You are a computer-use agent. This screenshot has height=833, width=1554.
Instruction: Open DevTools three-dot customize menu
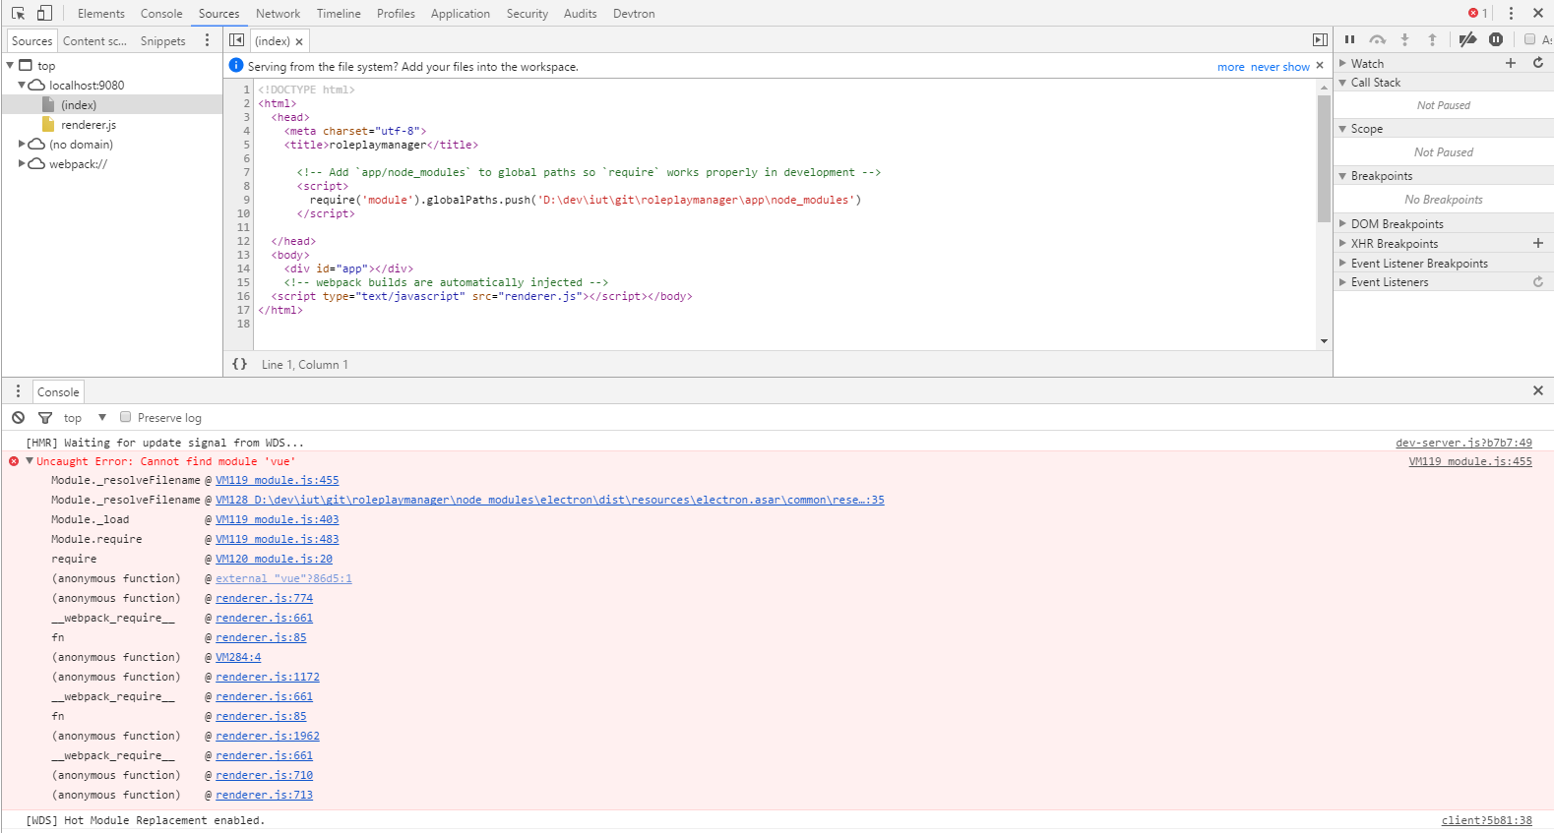[1511, 14]
